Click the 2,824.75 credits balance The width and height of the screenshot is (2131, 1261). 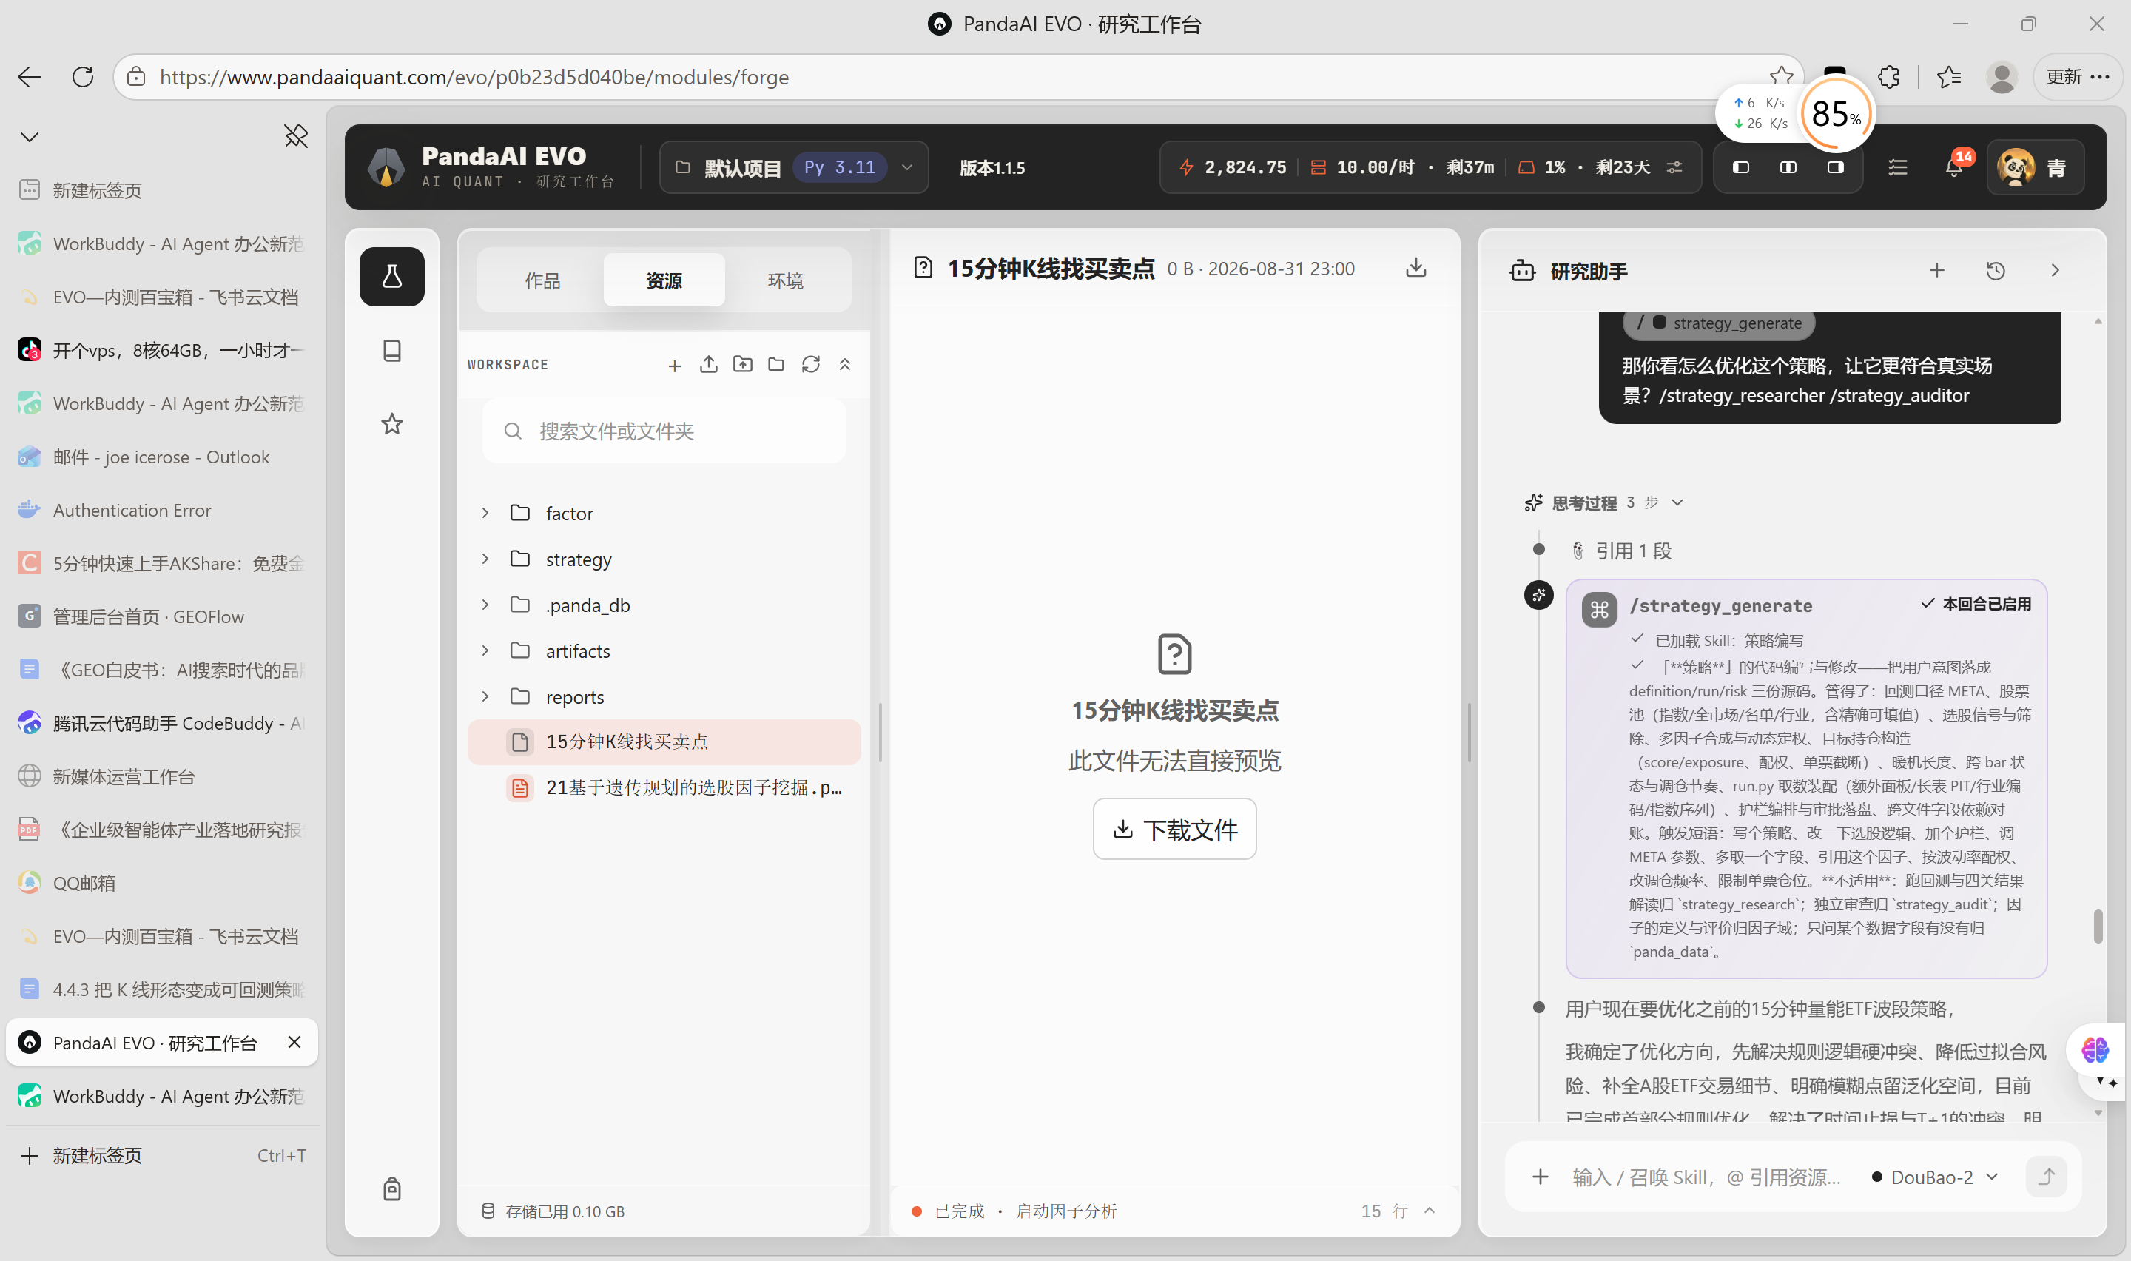point(1233,167)
